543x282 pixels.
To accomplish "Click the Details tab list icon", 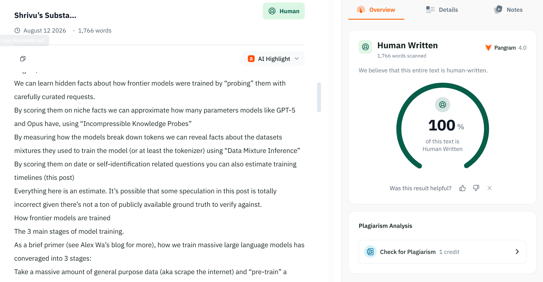I will [430, 10].
